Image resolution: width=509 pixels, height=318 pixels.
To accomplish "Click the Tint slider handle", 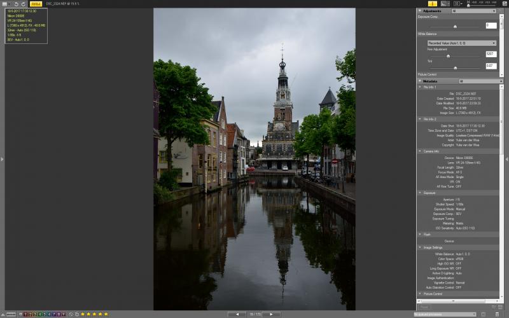I will tap(456, 68).
